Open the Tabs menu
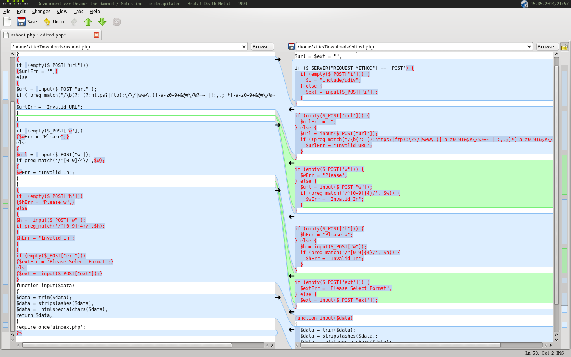The image size is (571, 357). (x=79, y=12)
